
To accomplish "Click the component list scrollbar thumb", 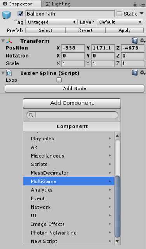I will tap(117, 207).
